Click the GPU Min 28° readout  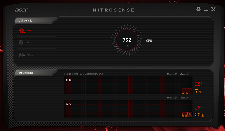(x=172, y=98)
